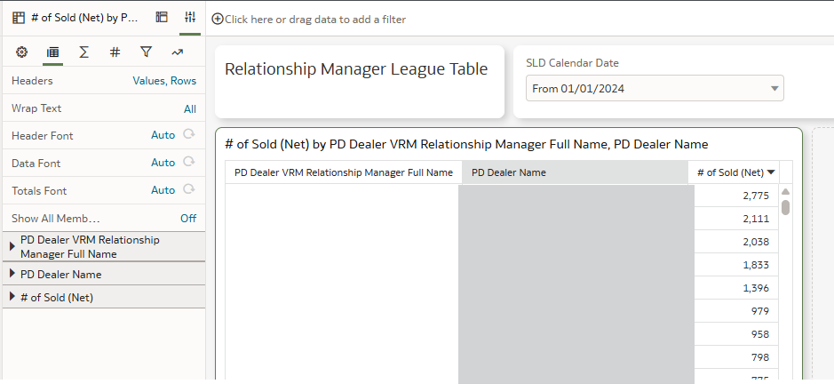
Task: Reset Totals Font to auto
Action: [x=189, y=189]
